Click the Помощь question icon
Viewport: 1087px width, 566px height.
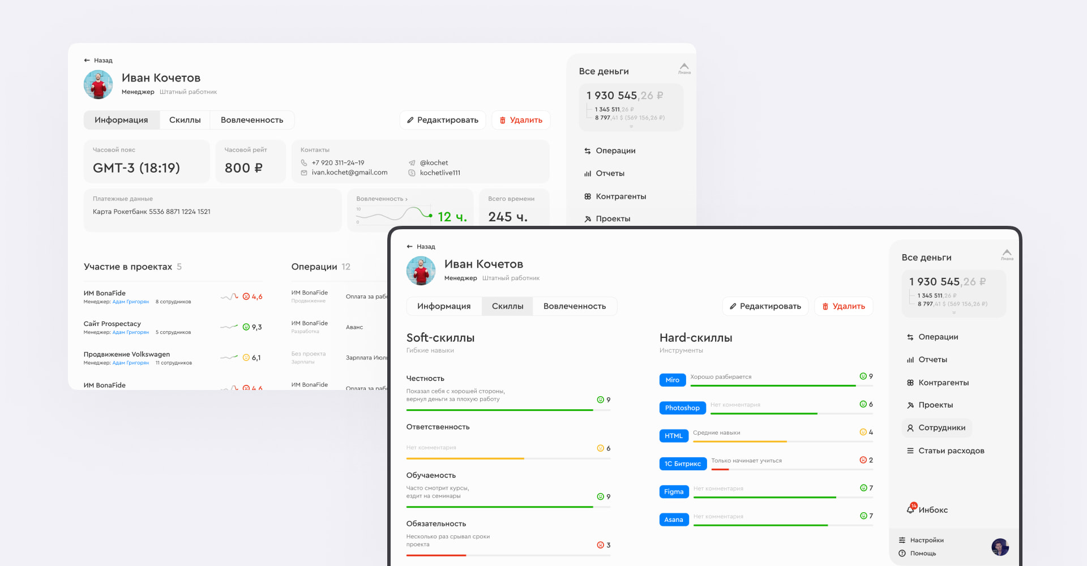click(x=902, y=554)
